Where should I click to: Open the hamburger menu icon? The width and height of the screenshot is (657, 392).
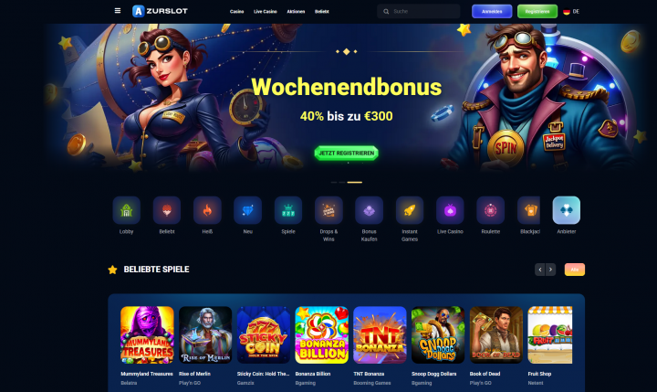118,11
